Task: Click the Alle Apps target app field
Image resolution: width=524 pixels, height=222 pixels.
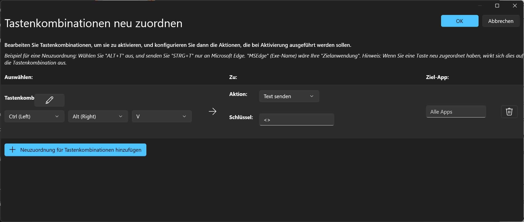Action: [x=456, y=112]
